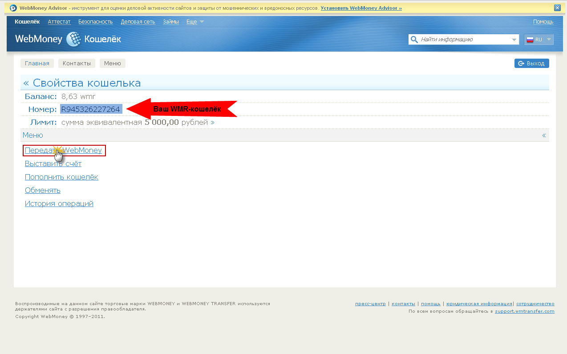Collapse the Меню section using its chevron
This screenshot has width=567, height=354.
(544, 135)
